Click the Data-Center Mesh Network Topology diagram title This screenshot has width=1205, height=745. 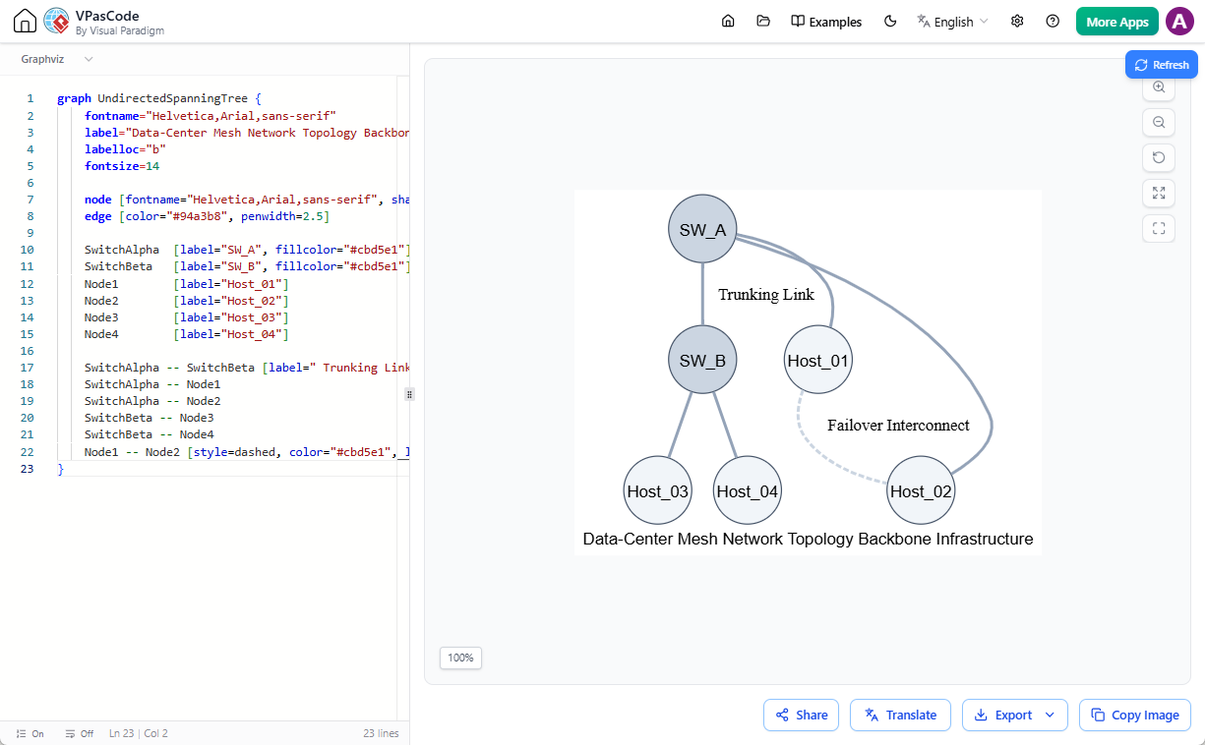click(x=808, y=539)
